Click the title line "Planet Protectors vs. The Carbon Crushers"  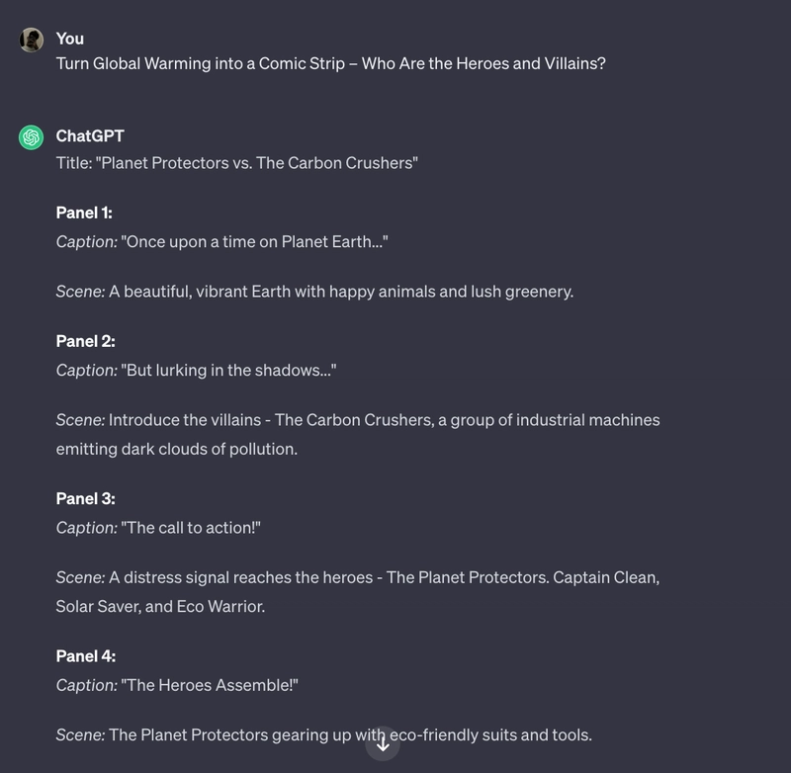(x=237, y=163)
